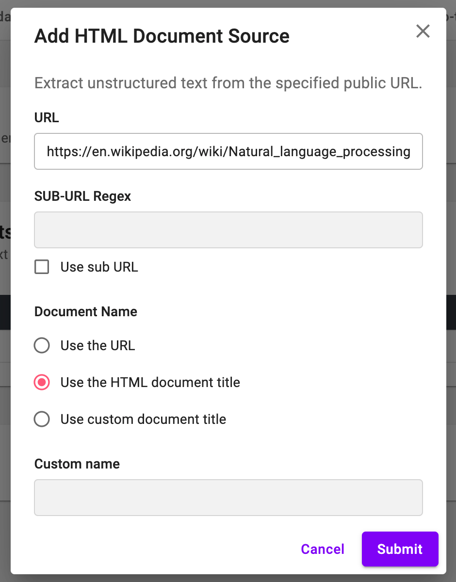Enable the Use sub URL checkbox
Screen dimensions: 456x582
click(x=42, y=267)
